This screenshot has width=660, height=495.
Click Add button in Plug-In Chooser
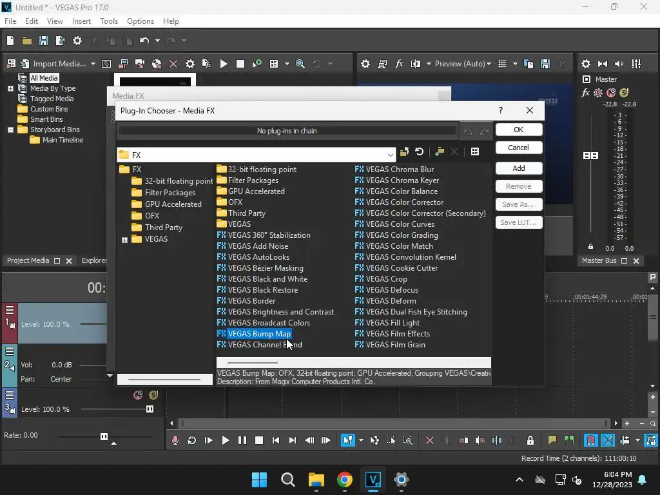pyautogui.click(x=519, y=168)
